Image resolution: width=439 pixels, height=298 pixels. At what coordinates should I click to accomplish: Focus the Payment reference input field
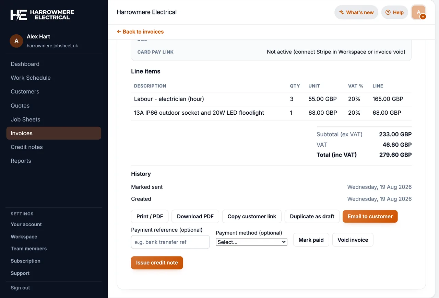click(x=170, y=242)
